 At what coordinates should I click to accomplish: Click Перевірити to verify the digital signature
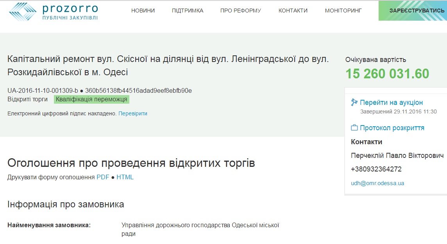133,113
